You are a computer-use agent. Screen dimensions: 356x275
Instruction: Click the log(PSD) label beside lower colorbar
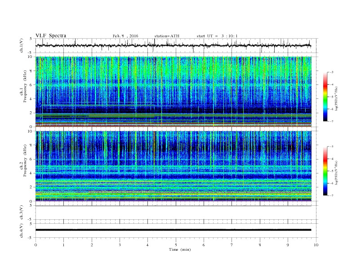pyautogui.click(x=336, y=173)
